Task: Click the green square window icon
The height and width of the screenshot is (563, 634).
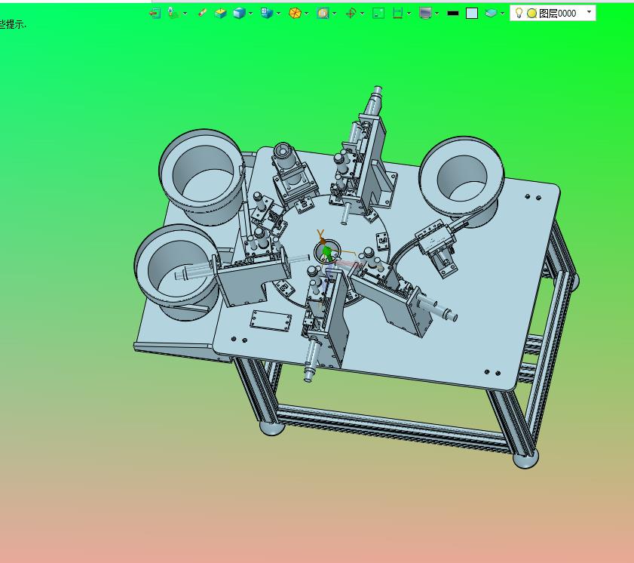Action: pyautogui.click(x=378, y=14)
